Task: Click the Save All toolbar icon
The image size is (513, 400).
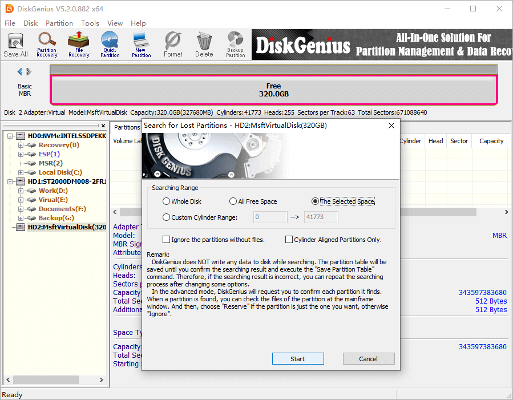Action: click(x=15, y=45)
